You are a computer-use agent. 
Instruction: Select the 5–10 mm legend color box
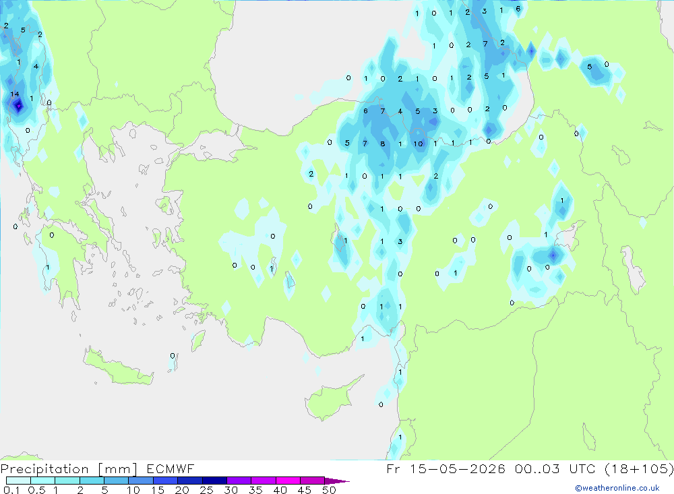pyautogui.click(x=116, y=481)
